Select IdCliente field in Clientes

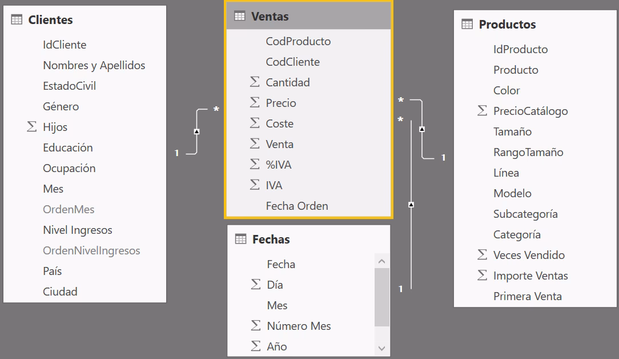[65, 45]
